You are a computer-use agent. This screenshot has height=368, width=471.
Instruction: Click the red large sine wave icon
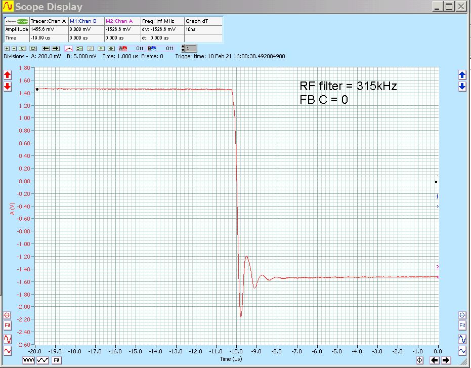click(x=8, y=339)
